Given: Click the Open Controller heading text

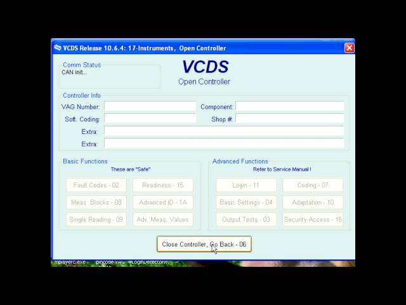Looking at the screenshot, I should (204, 81).
